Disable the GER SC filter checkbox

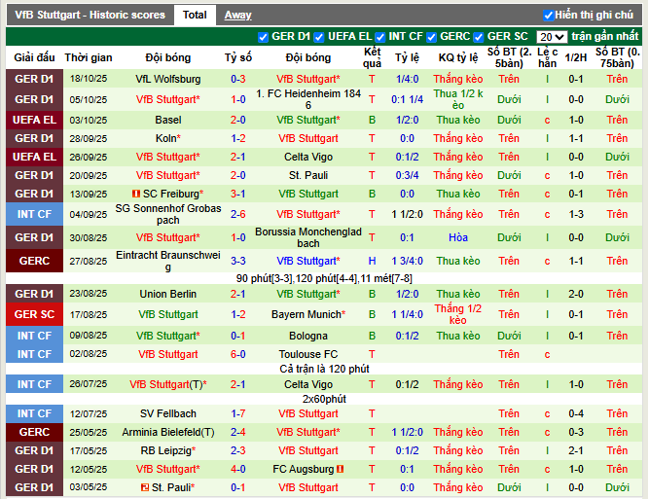click(x=480, y=37)
